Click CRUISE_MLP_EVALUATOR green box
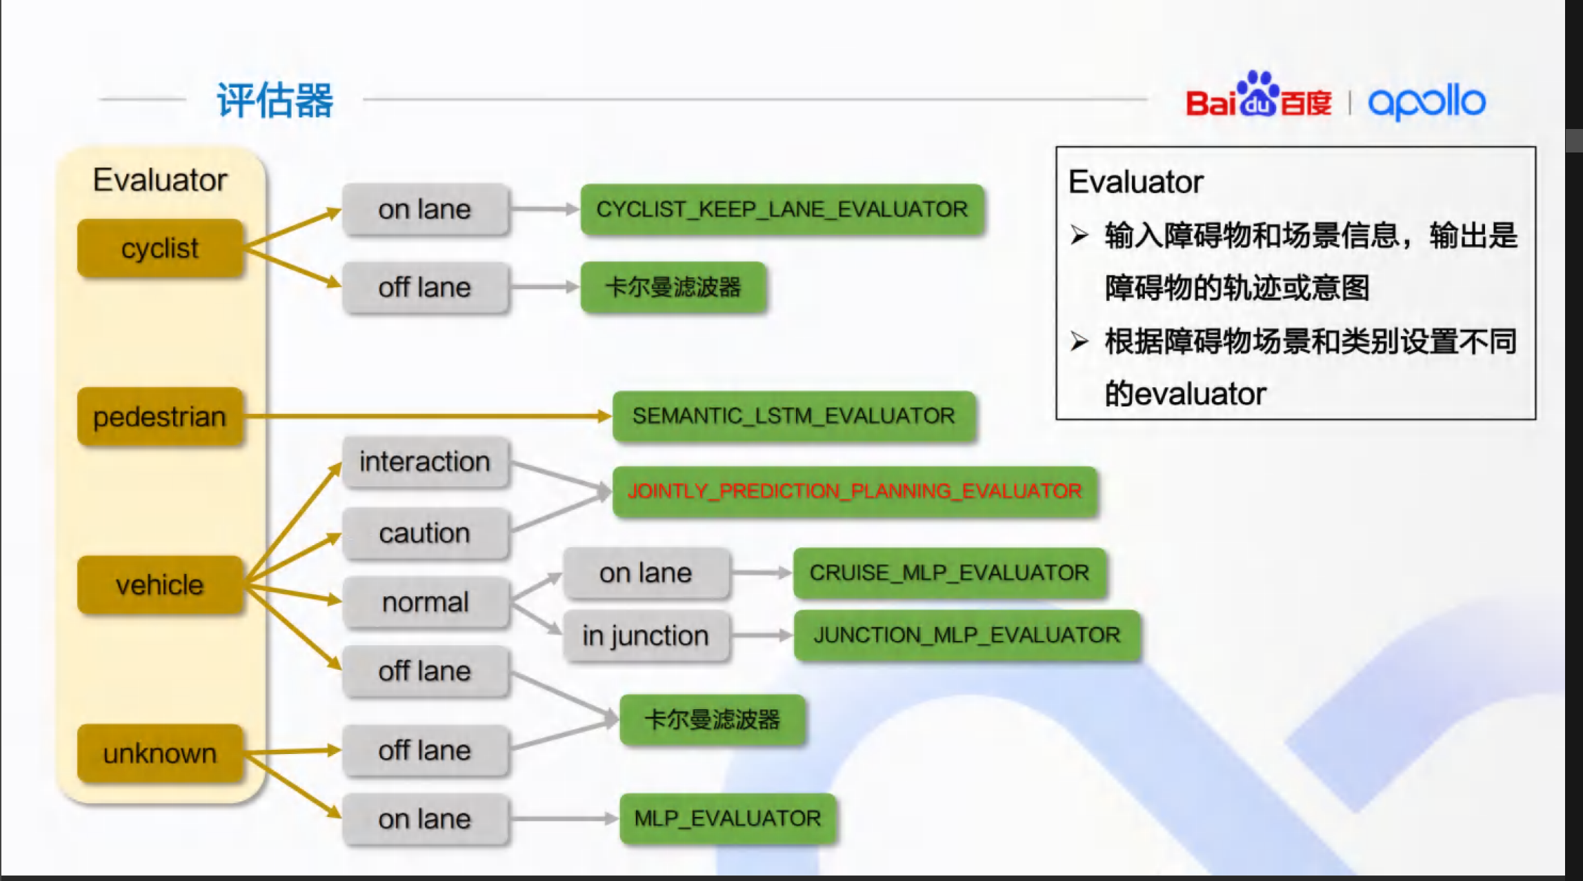Image resolution: width=1583 pixels, height=881 pixels. pyautogui.click(x=949, y=573)
